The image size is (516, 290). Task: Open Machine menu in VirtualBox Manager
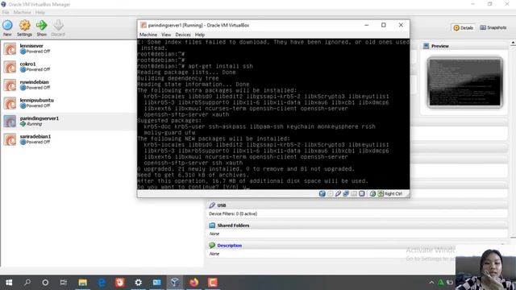[22, 13]
